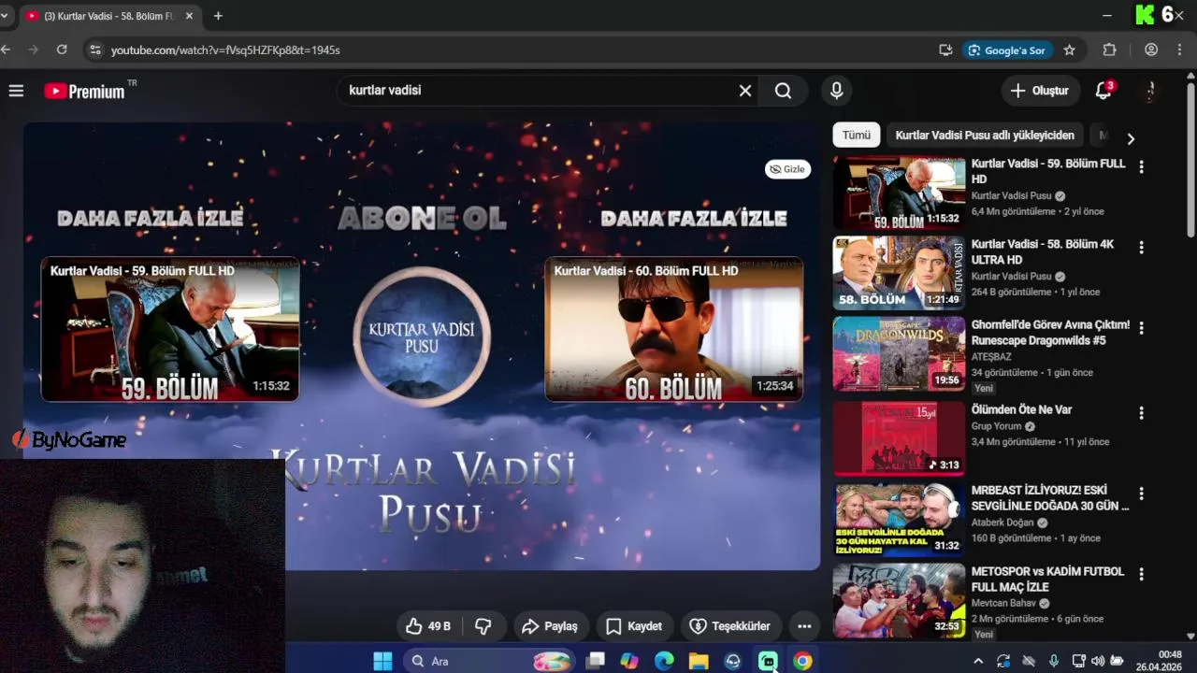Open microphone icon in system tray

point(1054,661)
